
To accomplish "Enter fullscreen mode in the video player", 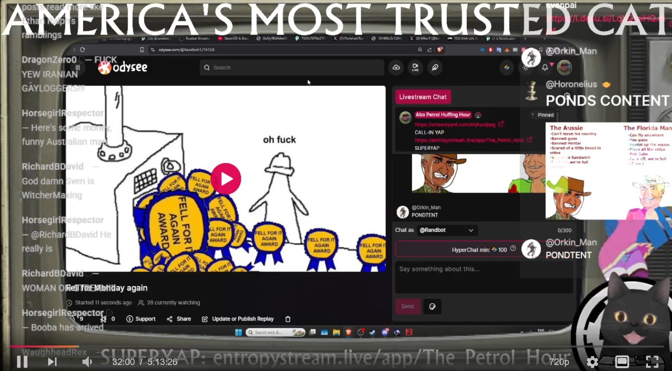I will 652,361.
